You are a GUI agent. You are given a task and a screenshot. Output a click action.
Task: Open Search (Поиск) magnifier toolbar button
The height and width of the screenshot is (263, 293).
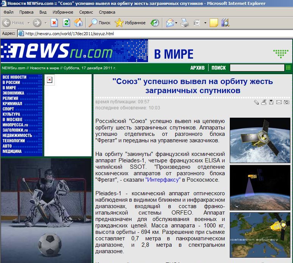[x=99, y=23]
